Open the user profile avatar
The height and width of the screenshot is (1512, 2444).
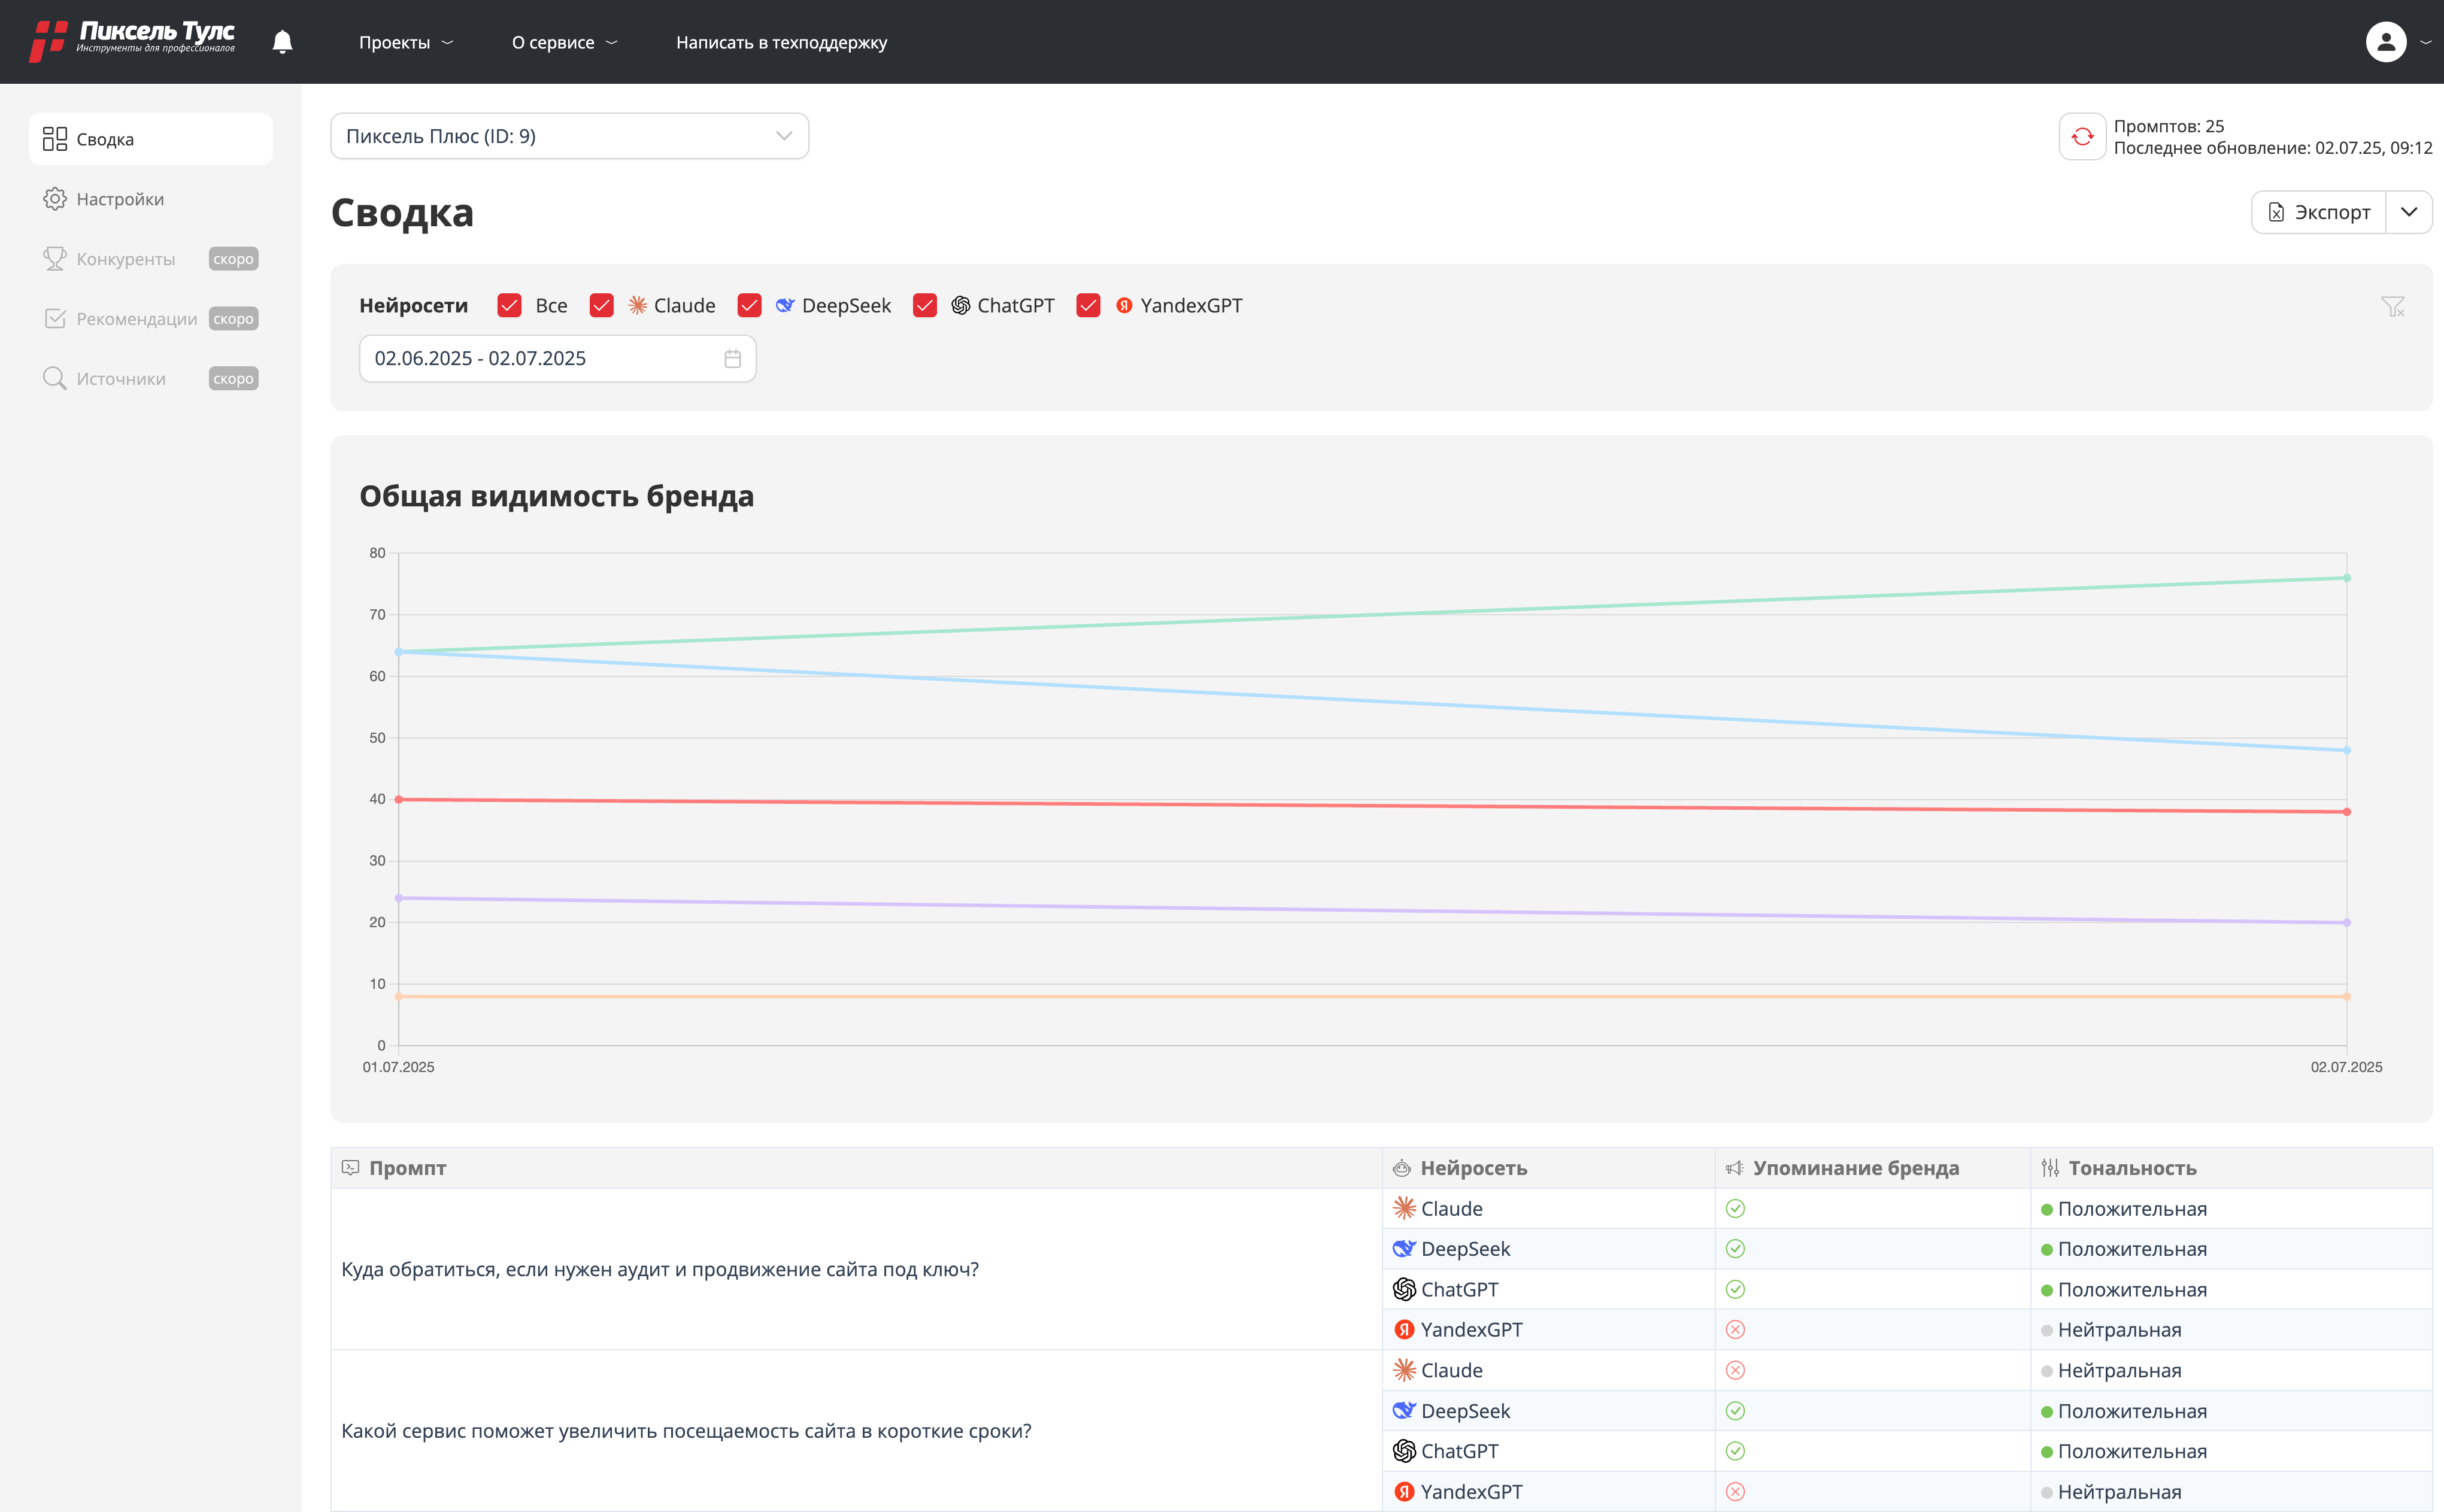pos(2385,42)
